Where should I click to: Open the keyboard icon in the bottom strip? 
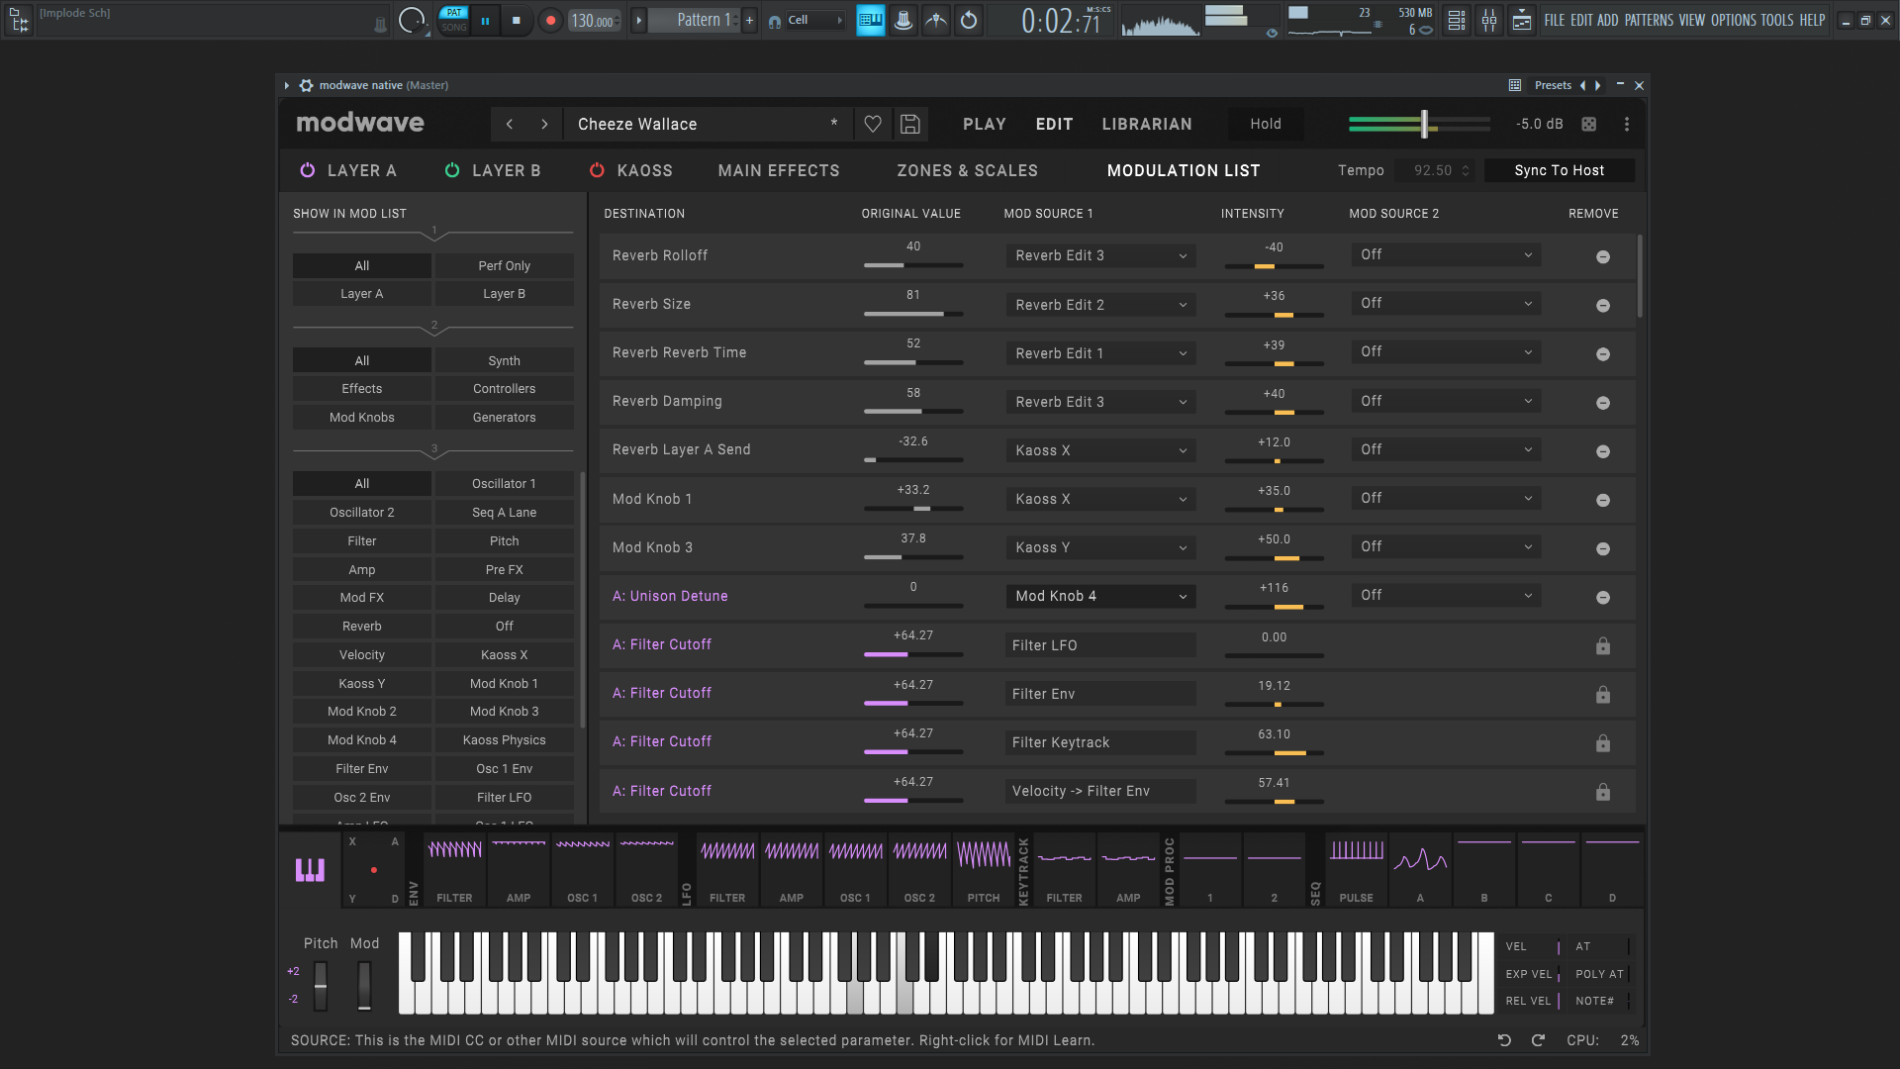point(310,870)
